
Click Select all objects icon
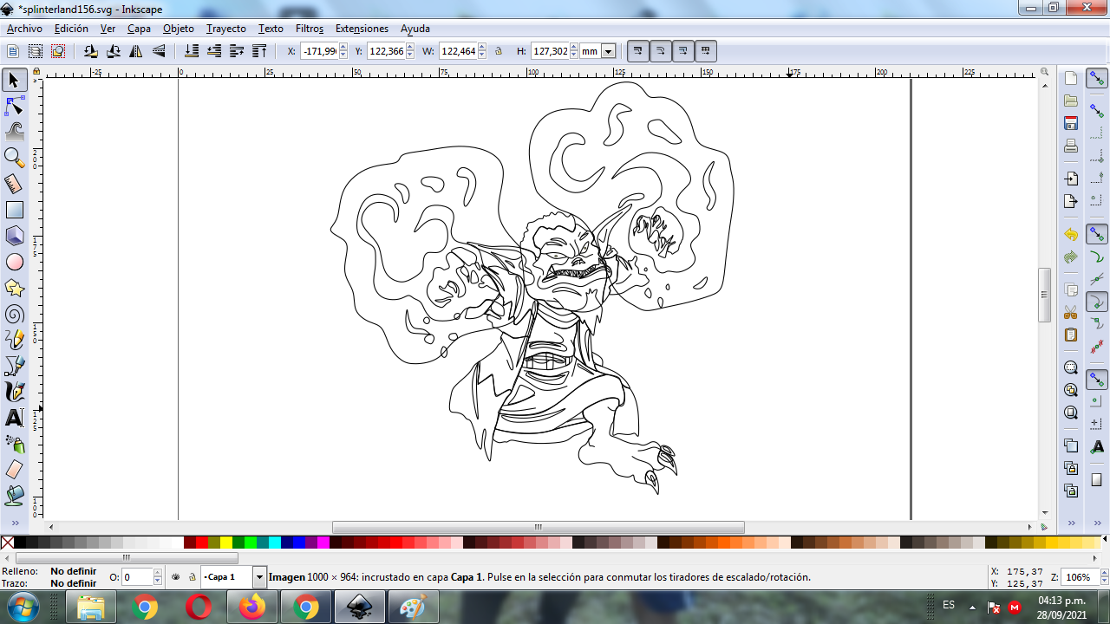click(x=13, y=51)
